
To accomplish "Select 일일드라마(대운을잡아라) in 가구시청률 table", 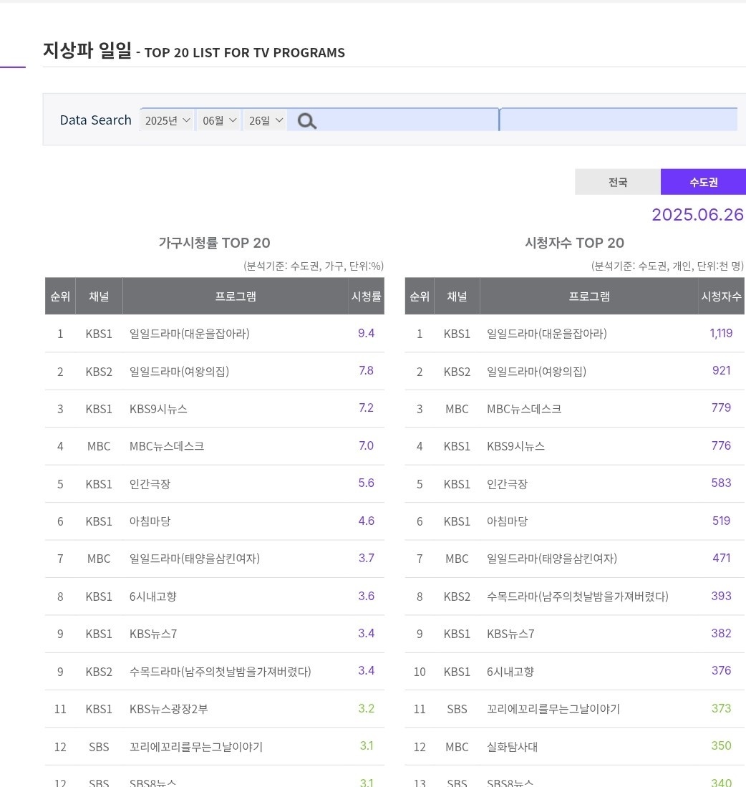I will [x=190, y=334].
